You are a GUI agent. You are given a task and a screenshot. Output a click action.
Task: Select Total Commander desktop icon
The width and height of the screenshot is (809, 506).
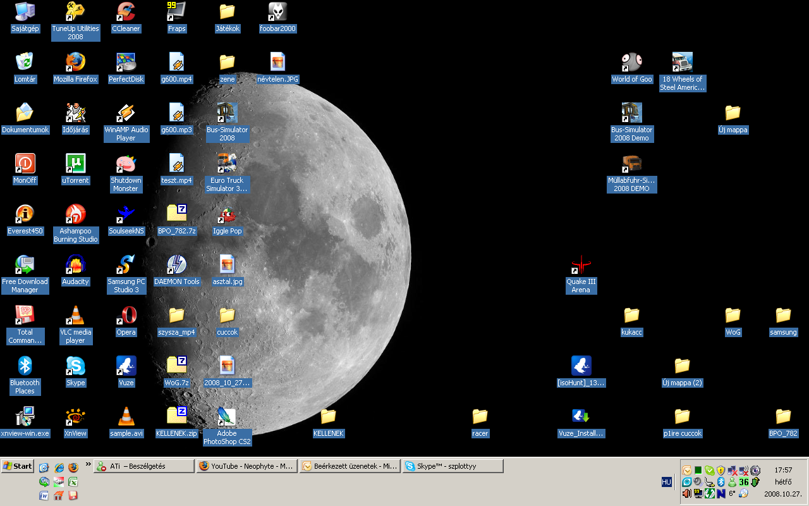[25, 324]
